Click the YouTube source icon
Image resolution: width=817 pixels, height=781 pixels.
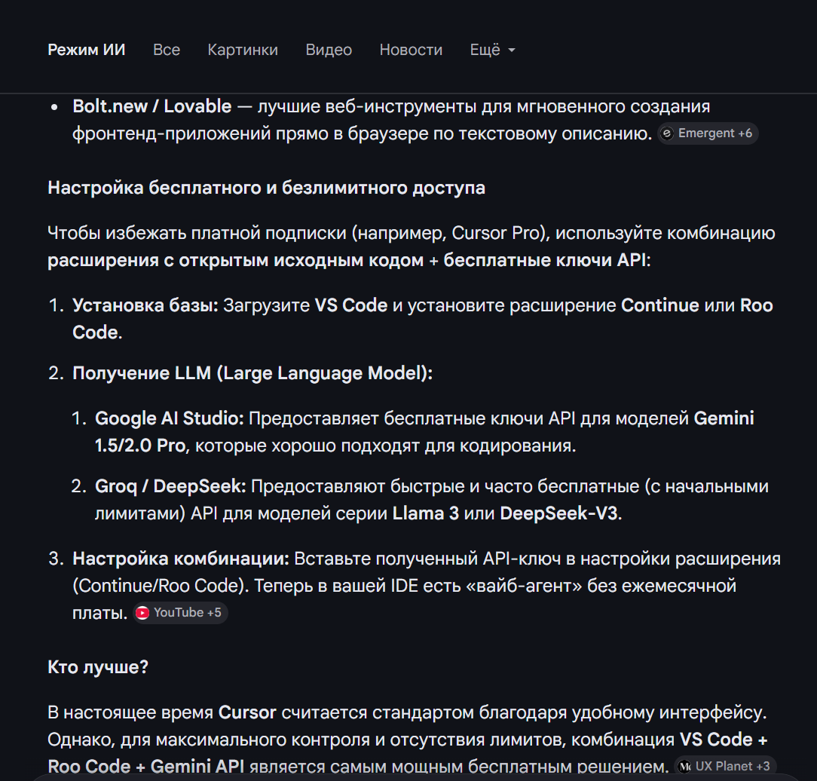pyautogui.click(x=142, y=613)
